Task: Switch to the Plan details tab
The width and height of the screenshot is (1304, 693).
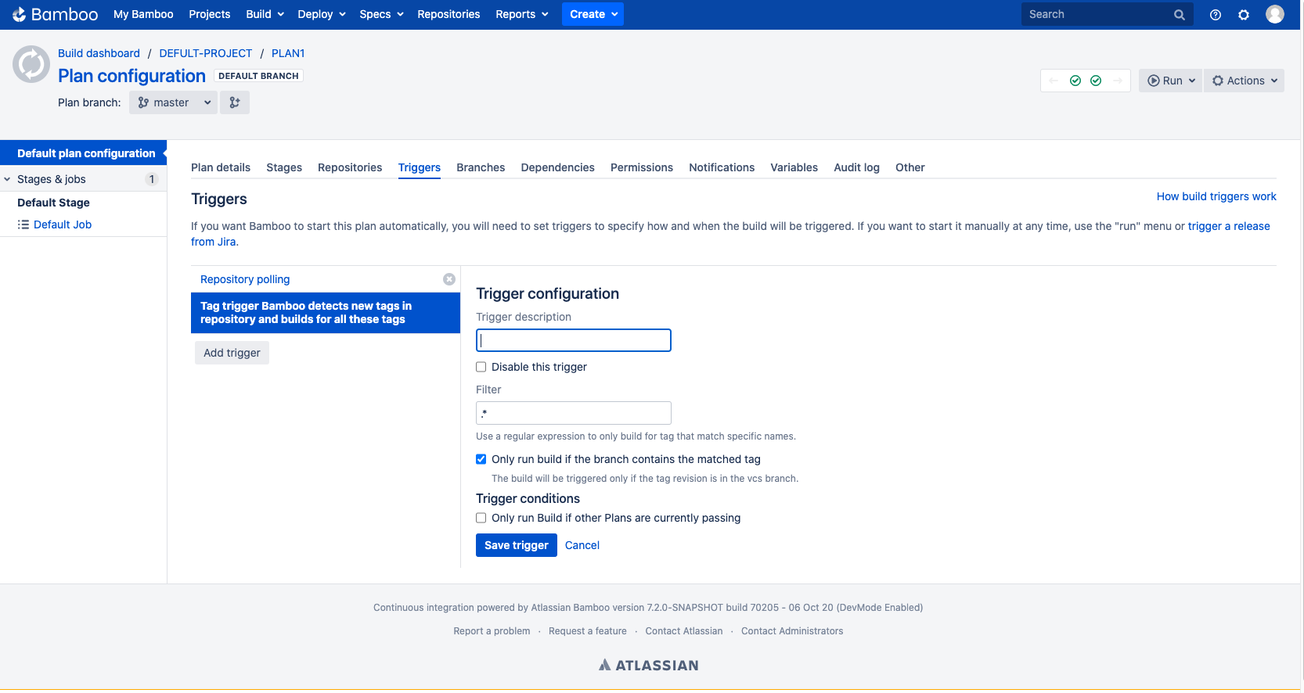Action: coord(221,167)
